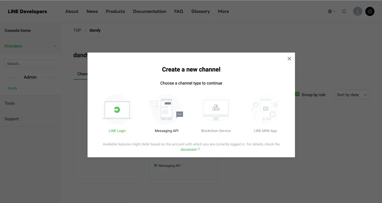Toggle the Group by role checkbox

[297, 94]
